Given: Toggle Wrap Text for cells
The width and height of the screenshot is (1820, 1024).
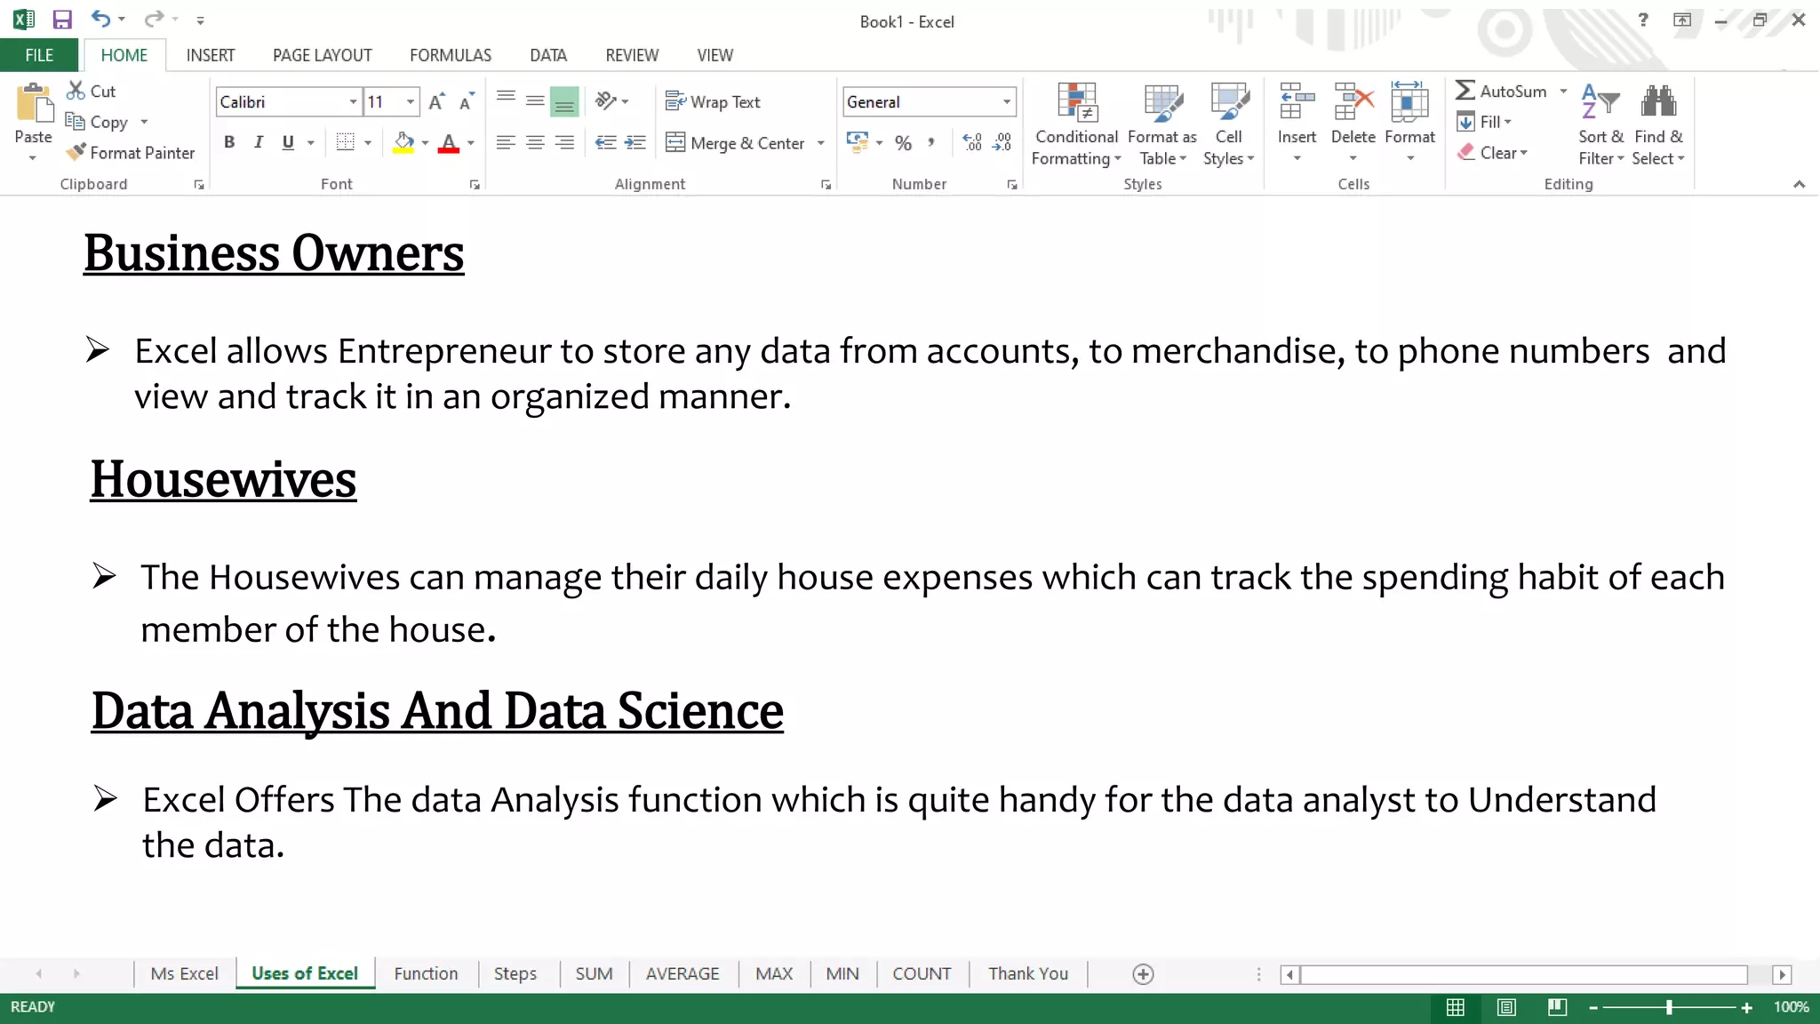Looking at the screenshot, I should [x=713, y=101].
